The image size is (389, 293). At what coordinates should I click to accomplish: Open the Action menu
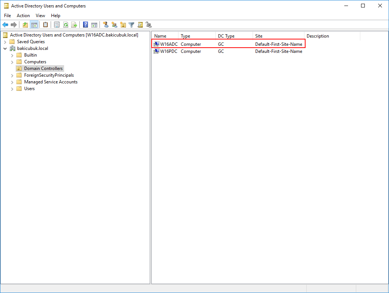(23, 15)
